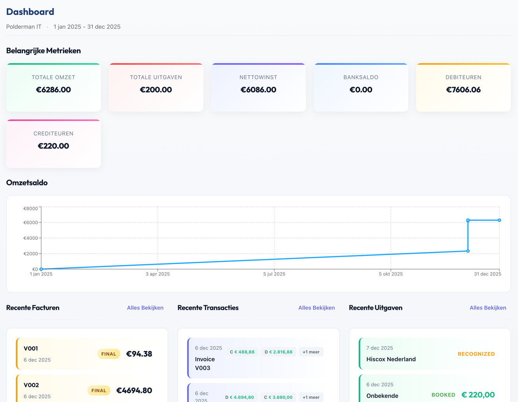
Task: Select the Crediteuren metric card
Action: click(53, 144)
